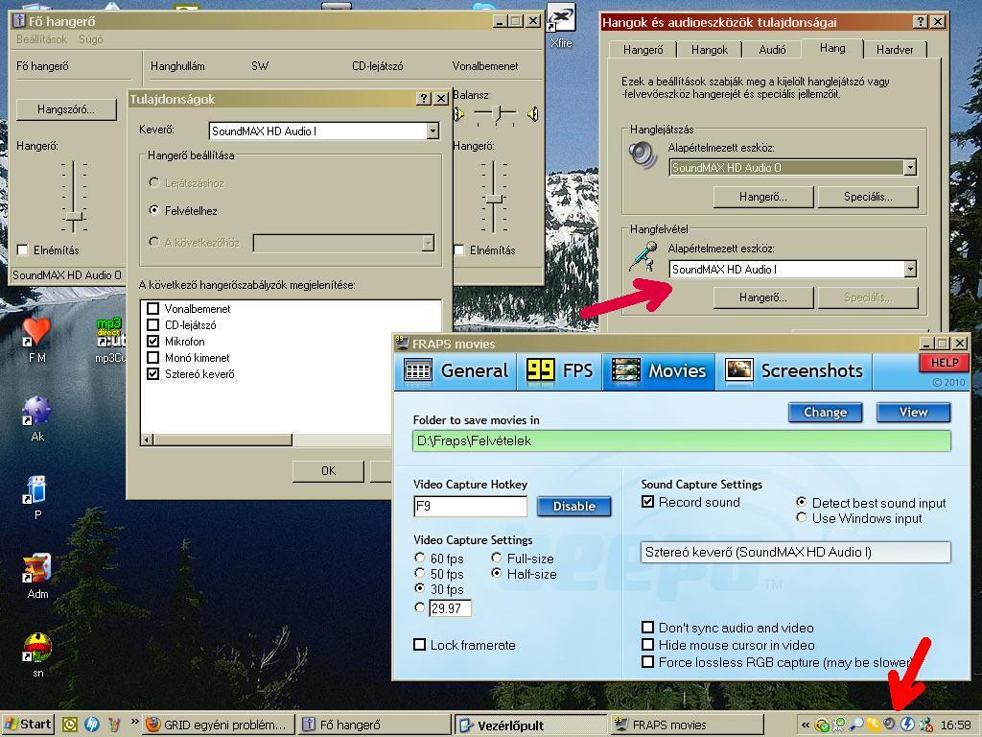Click the right speaker balance icon

[532, 114]
